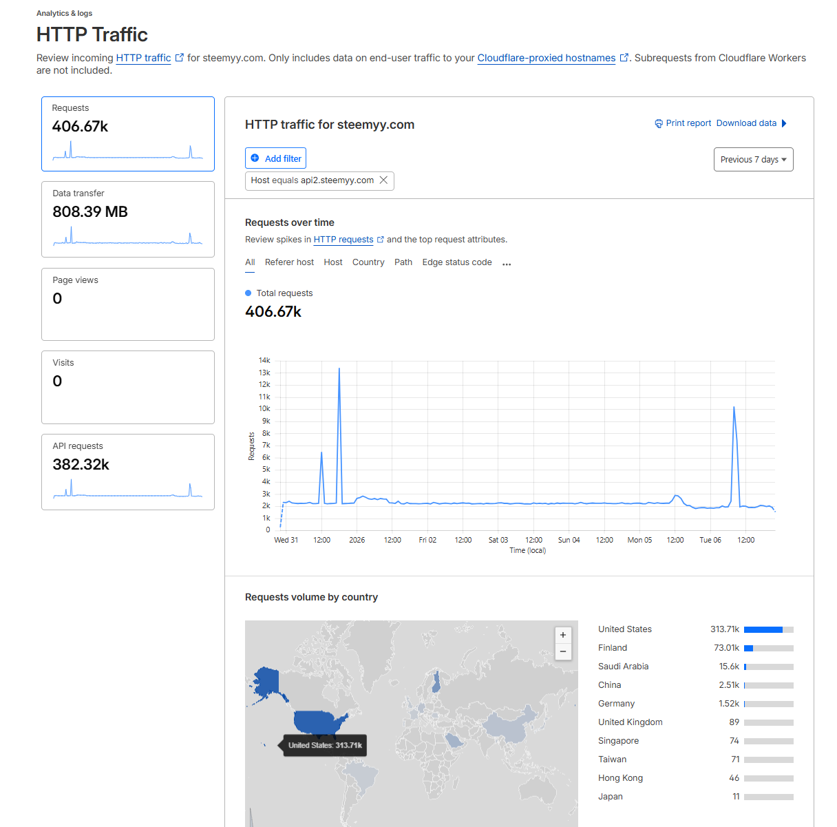
Task: Click the tallest spike in requests chart
Action: [x=339, y=369]
